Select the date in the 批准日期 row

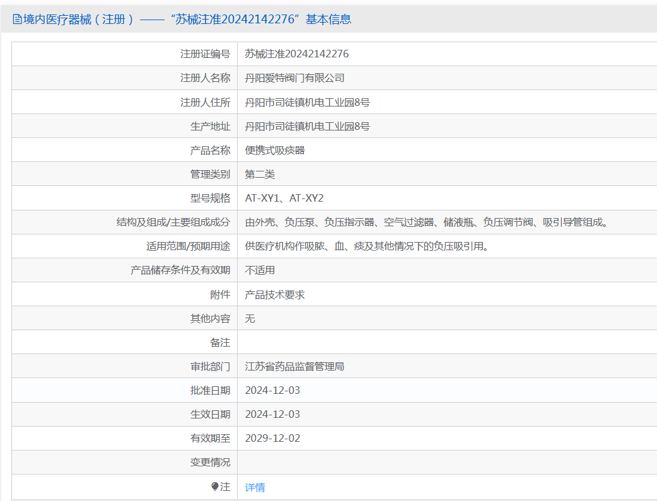point(272,391)
